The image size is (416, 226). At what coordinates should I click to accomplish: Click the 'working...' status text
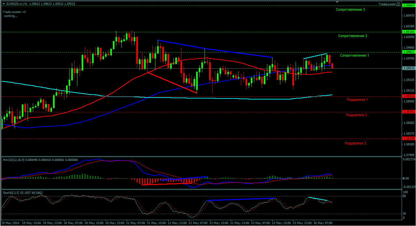pyautogui.click(x=10, y=16)
